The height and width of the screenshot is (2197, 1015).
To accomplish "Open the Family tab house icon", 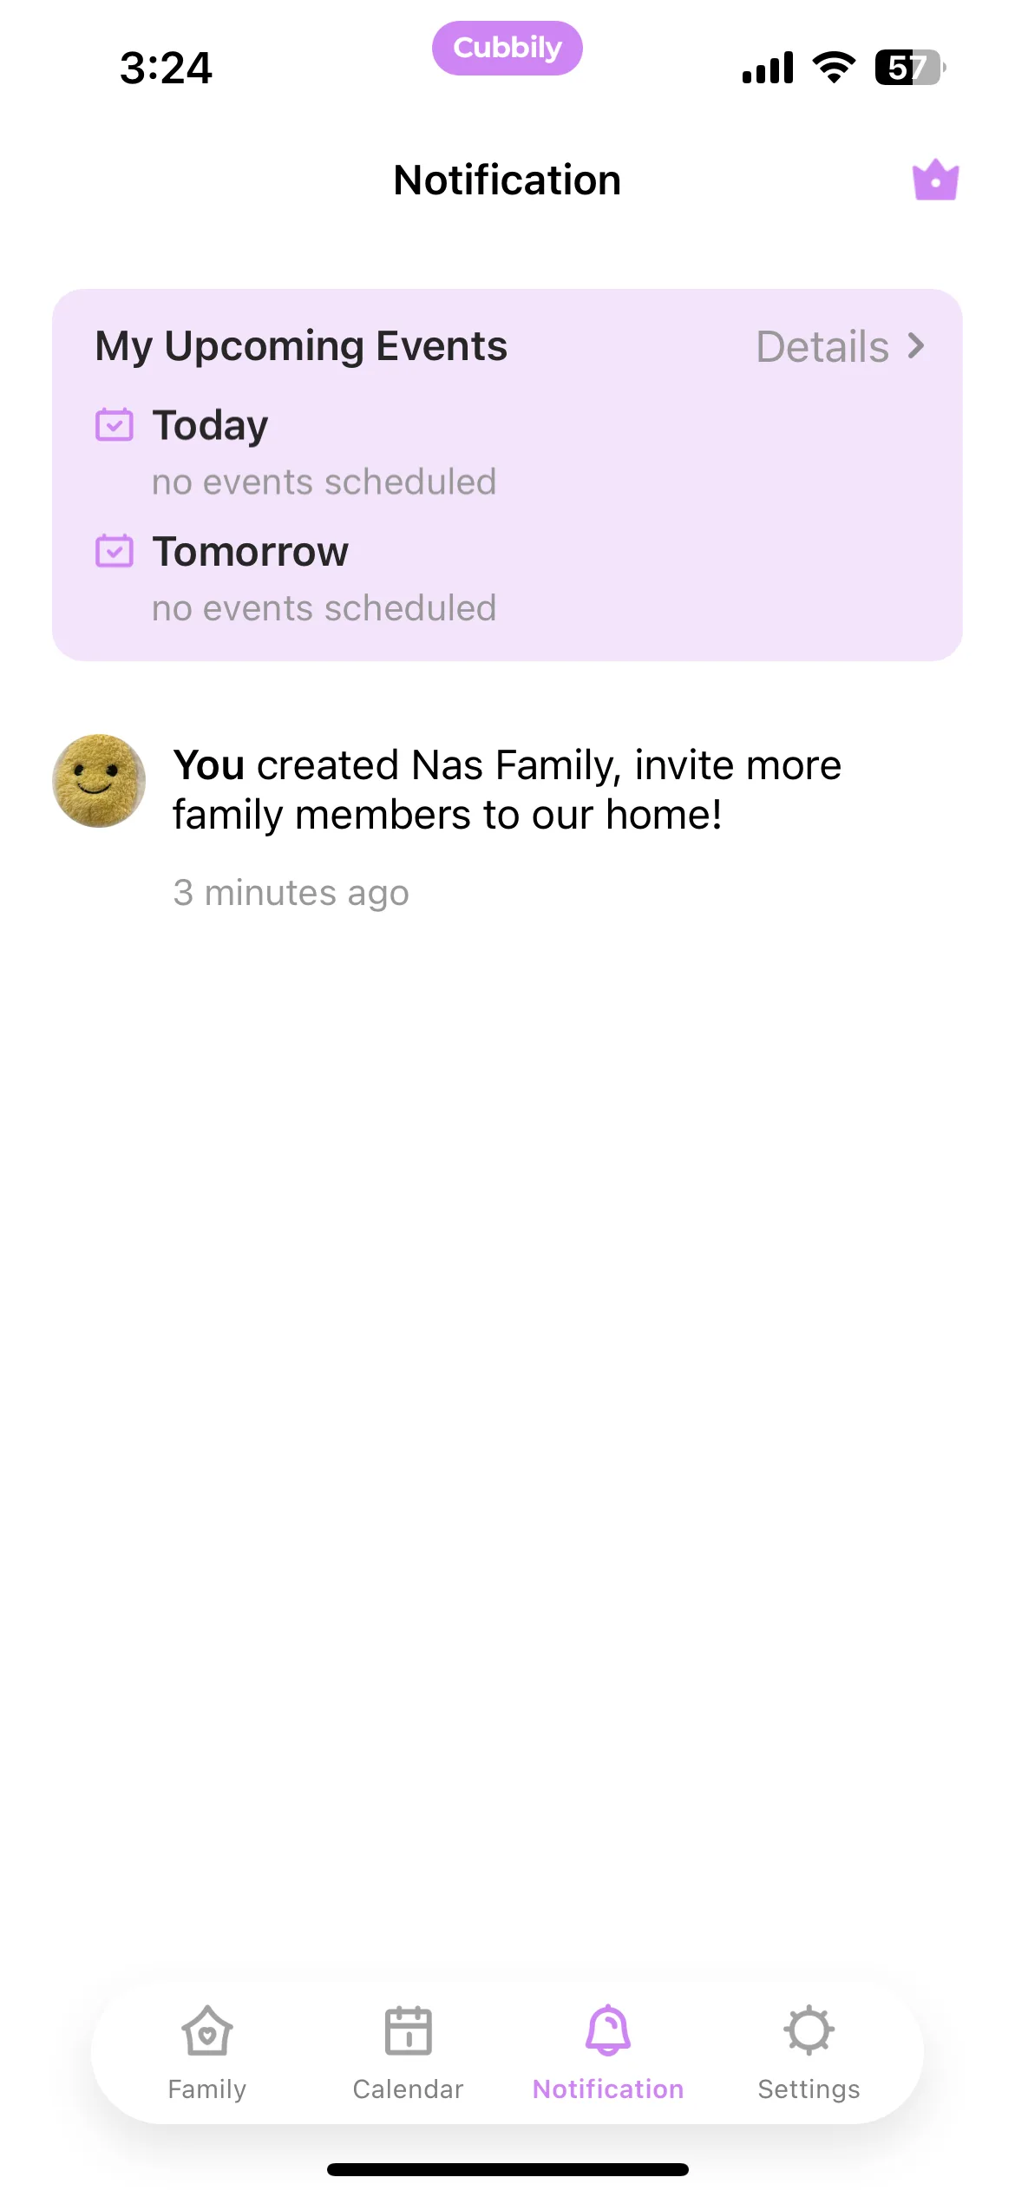I will click(x=207, y=2030).
